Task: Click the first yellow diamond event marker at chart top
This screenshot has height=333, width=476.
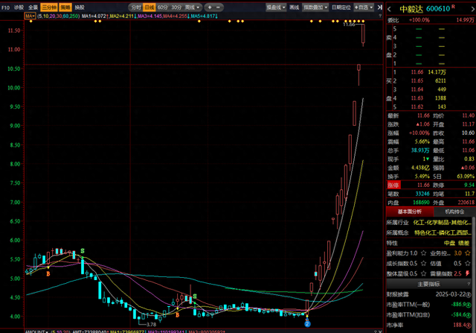Action: (31, 22)
